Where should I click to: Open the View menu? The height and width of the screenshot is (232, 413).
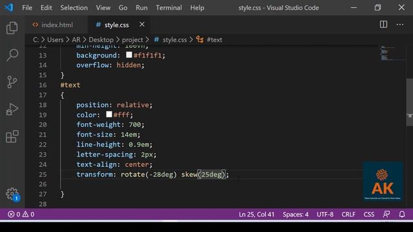(103, 8)
